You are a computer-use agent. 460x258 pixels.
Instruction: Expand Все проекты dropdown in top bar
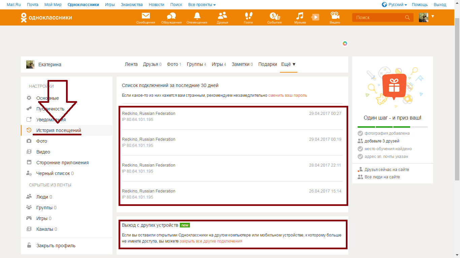(202, 5)
